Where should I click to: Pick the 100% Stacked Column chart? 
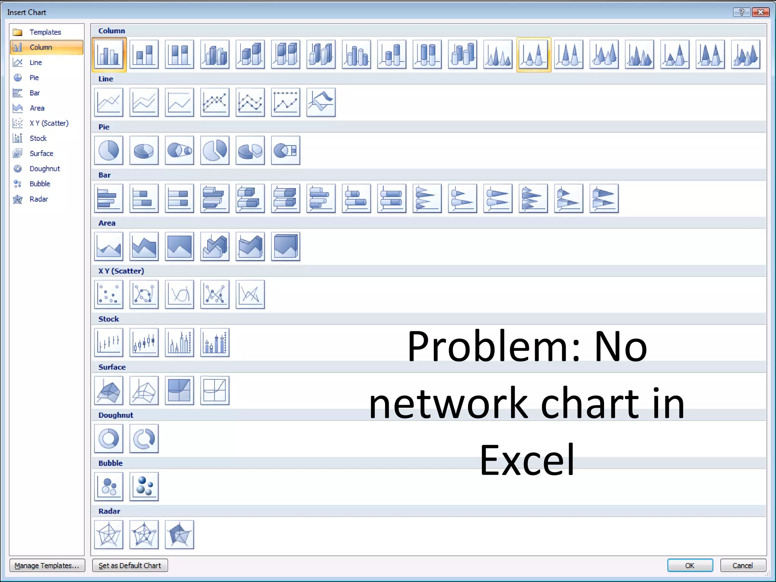[179, 55]
